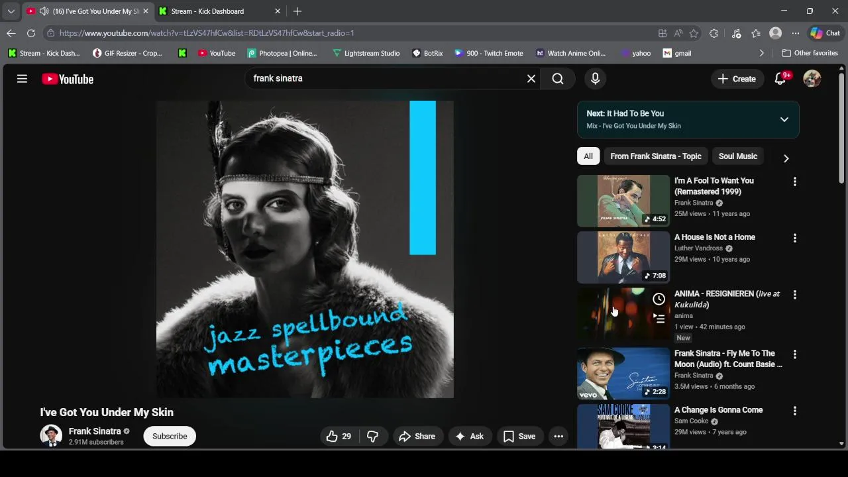Image resolution: width=848 pixels, height=477 pixels.
Task: Open Lightstream Studio bookmark
Action: tap(366, 53)
